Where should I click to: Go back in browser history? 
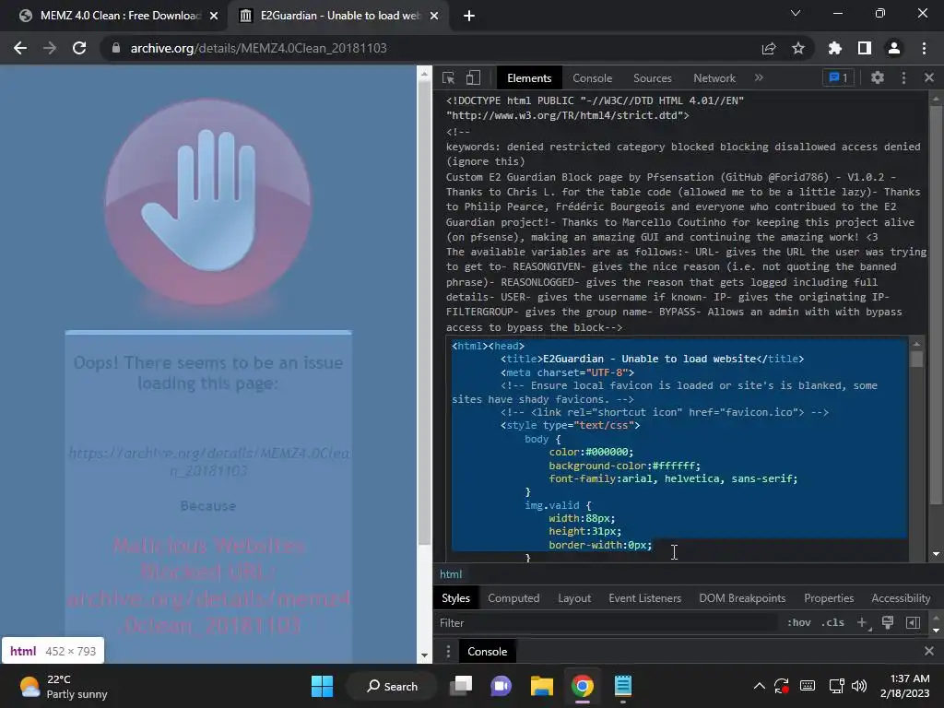(x=20, y=48)
